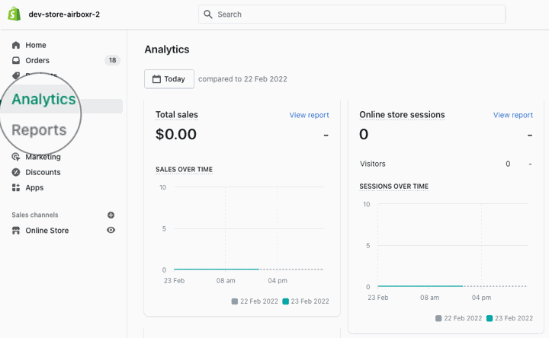549x338 pixels.
Task: Open the dev-store-airboxr-2 store name
Action: click(x=64, y=14)
